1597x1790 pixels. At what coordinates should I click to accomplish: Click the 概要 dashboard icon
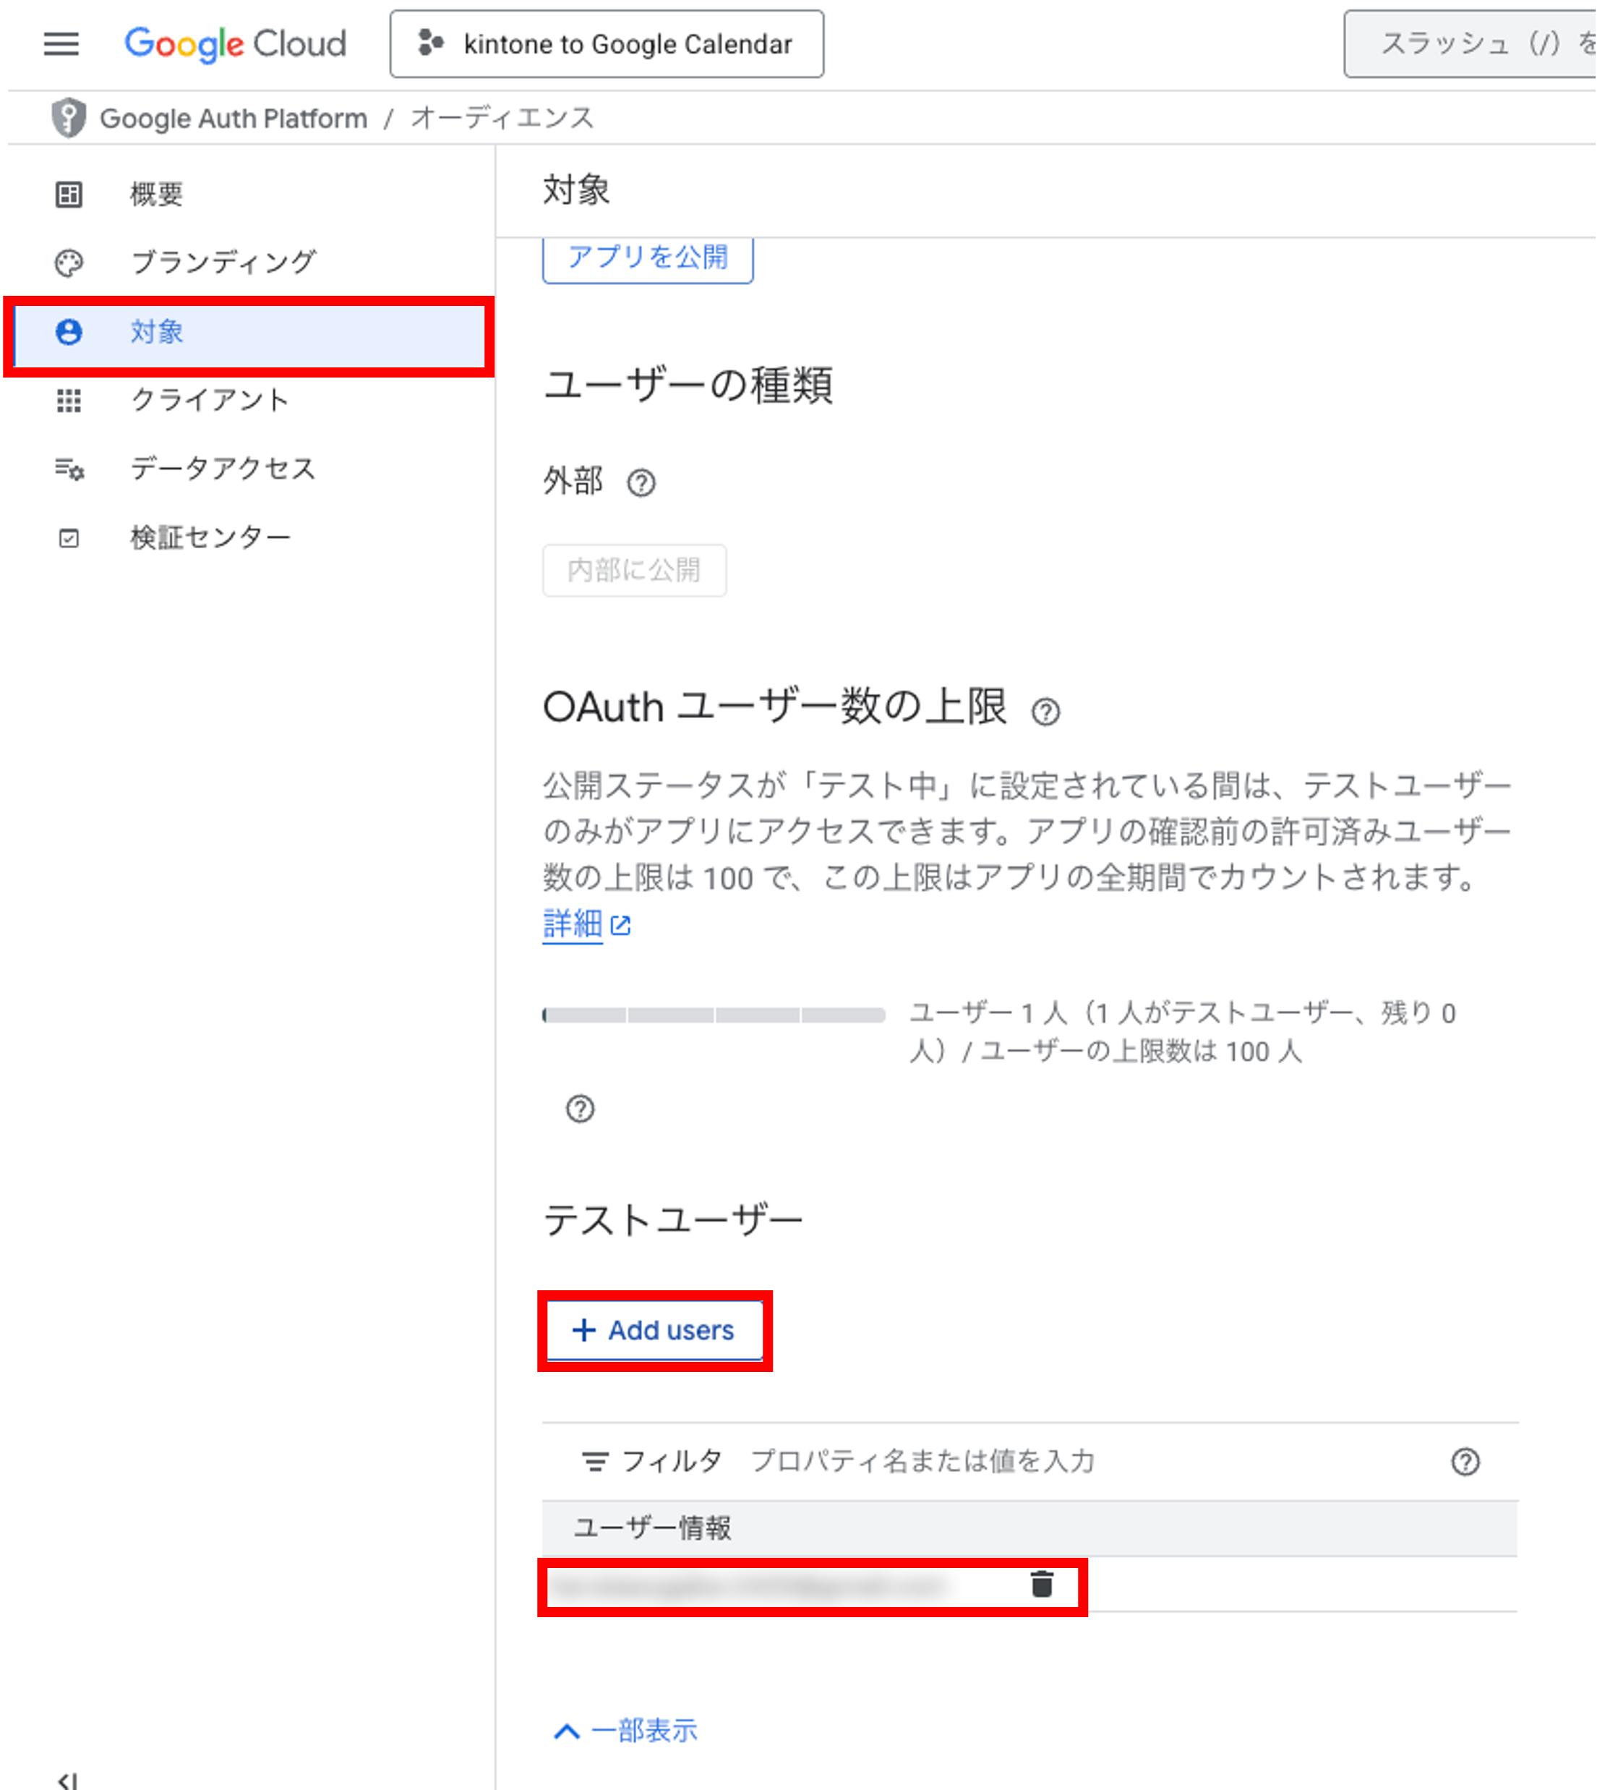(x=69, y=194)
